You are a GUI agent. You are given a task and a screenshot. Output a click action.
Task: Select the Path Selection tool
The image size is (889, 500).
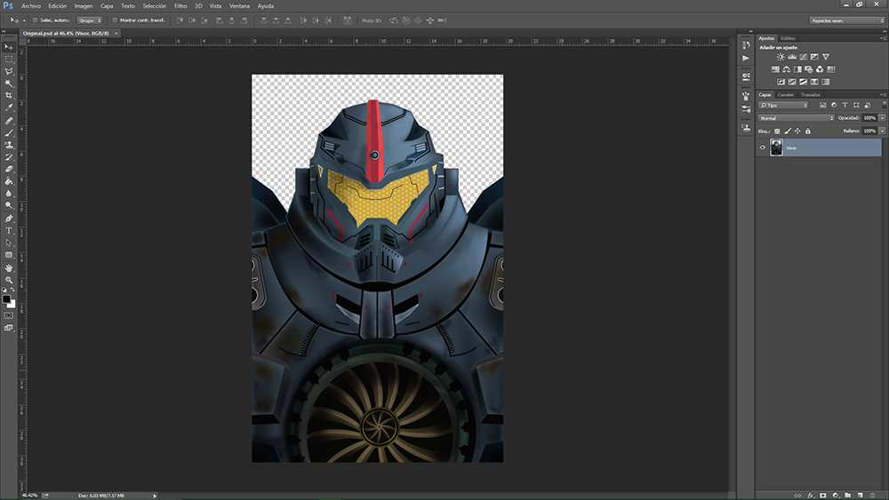[9, 243]
